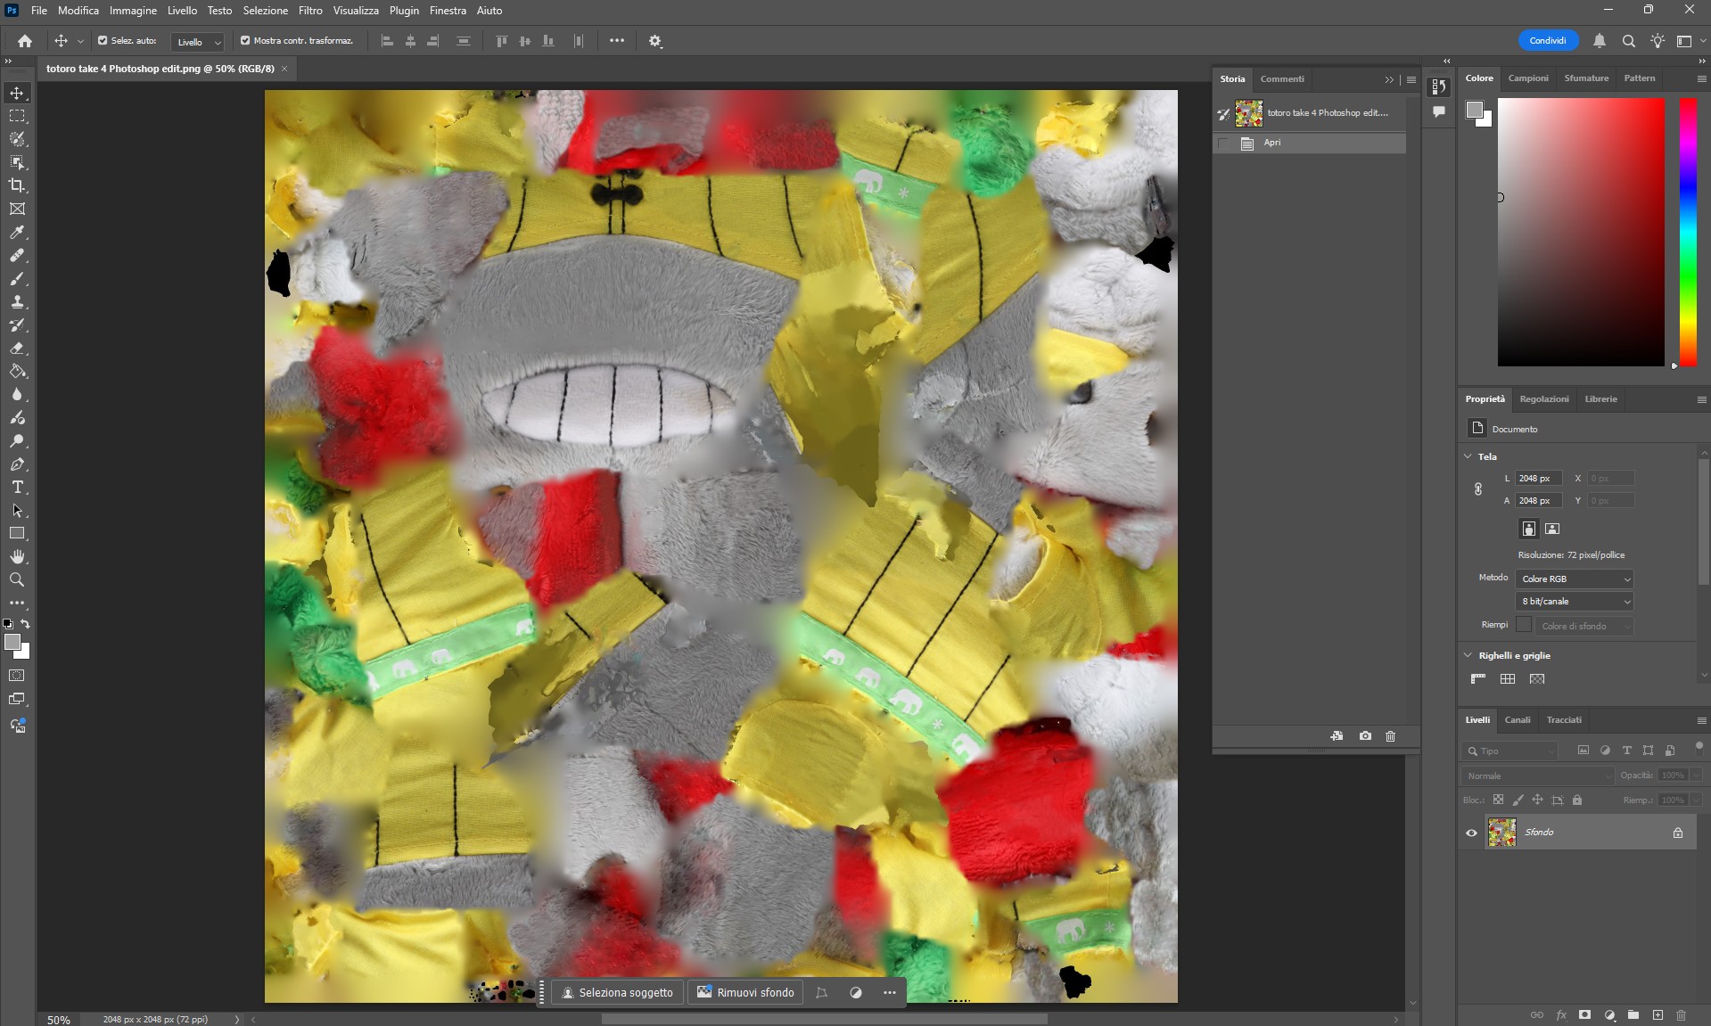The height and width of the screenshot is (1026, 1711).
Task: Open the Tipo layer filter dropdown
Action: click(x=1509, y=751)
